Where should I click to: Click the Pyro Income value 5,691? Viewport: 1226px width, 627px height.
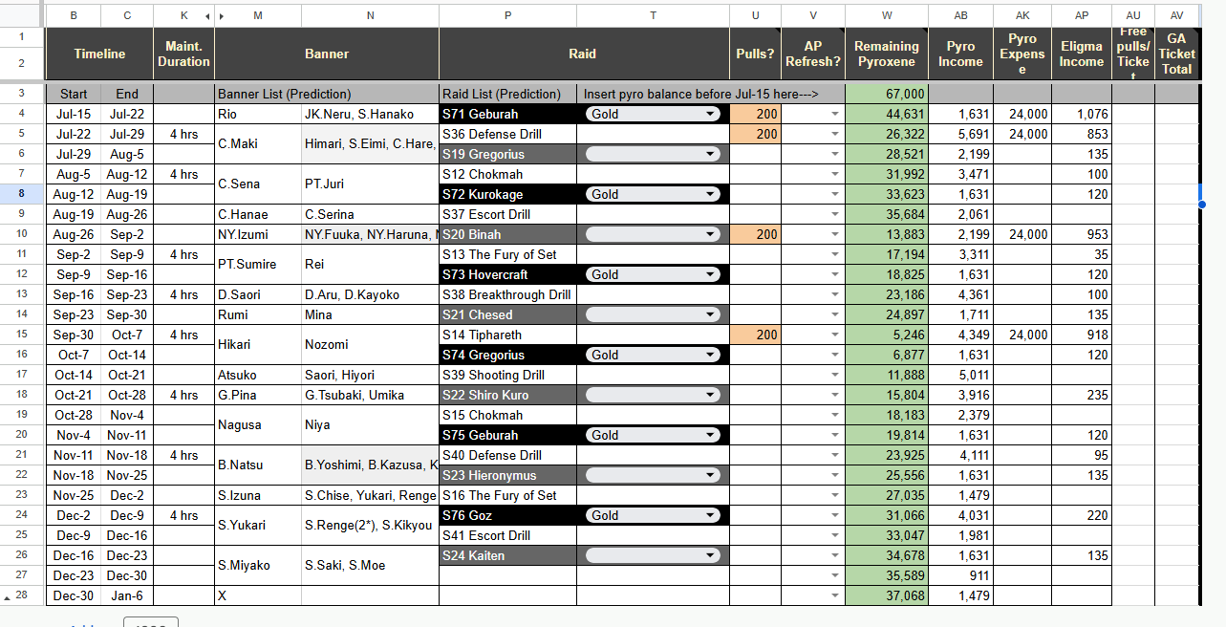pos(960,134)
